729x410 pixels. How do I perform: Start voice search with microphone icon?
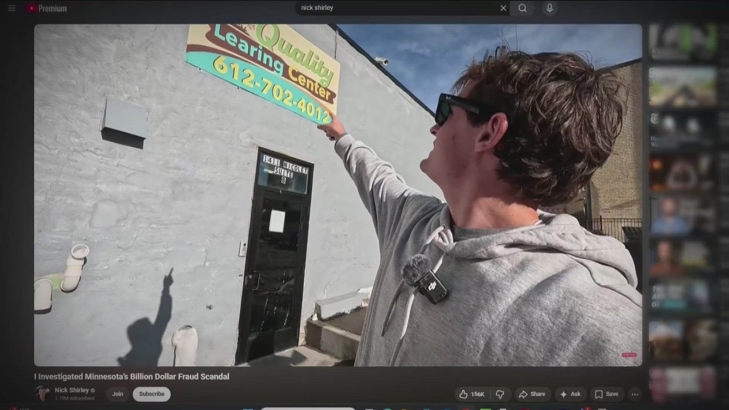pos(549,8)
